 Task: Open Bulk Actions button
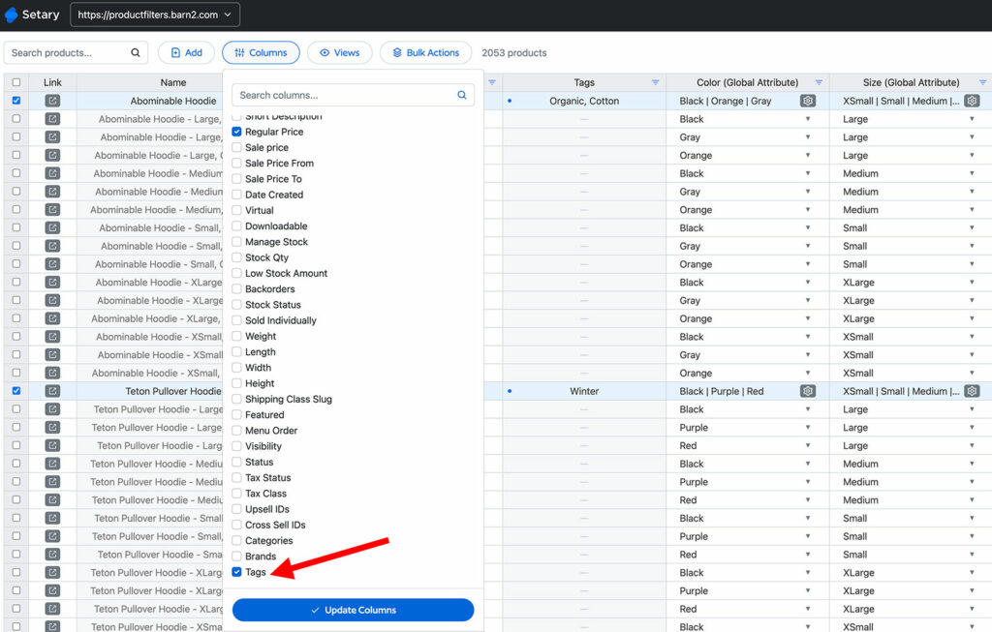click(426, 52)
